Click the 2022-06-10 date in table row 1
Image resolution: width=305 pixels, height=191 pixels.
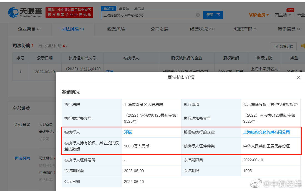pos(45,72)
